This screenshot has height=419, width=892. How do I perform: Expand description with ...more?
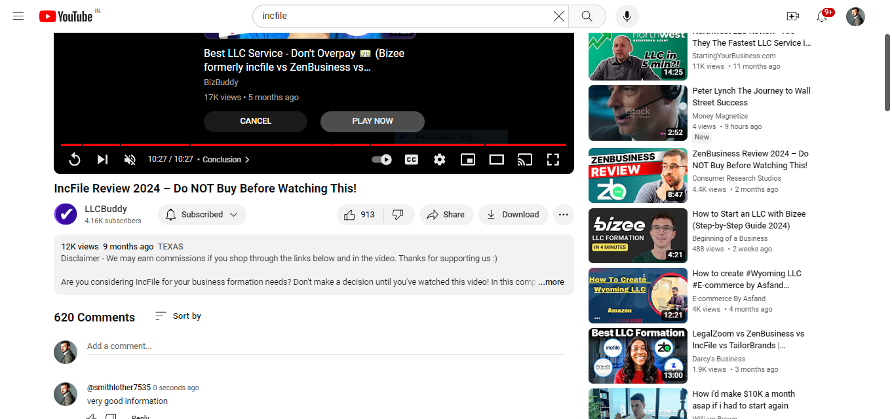(551, 282)
